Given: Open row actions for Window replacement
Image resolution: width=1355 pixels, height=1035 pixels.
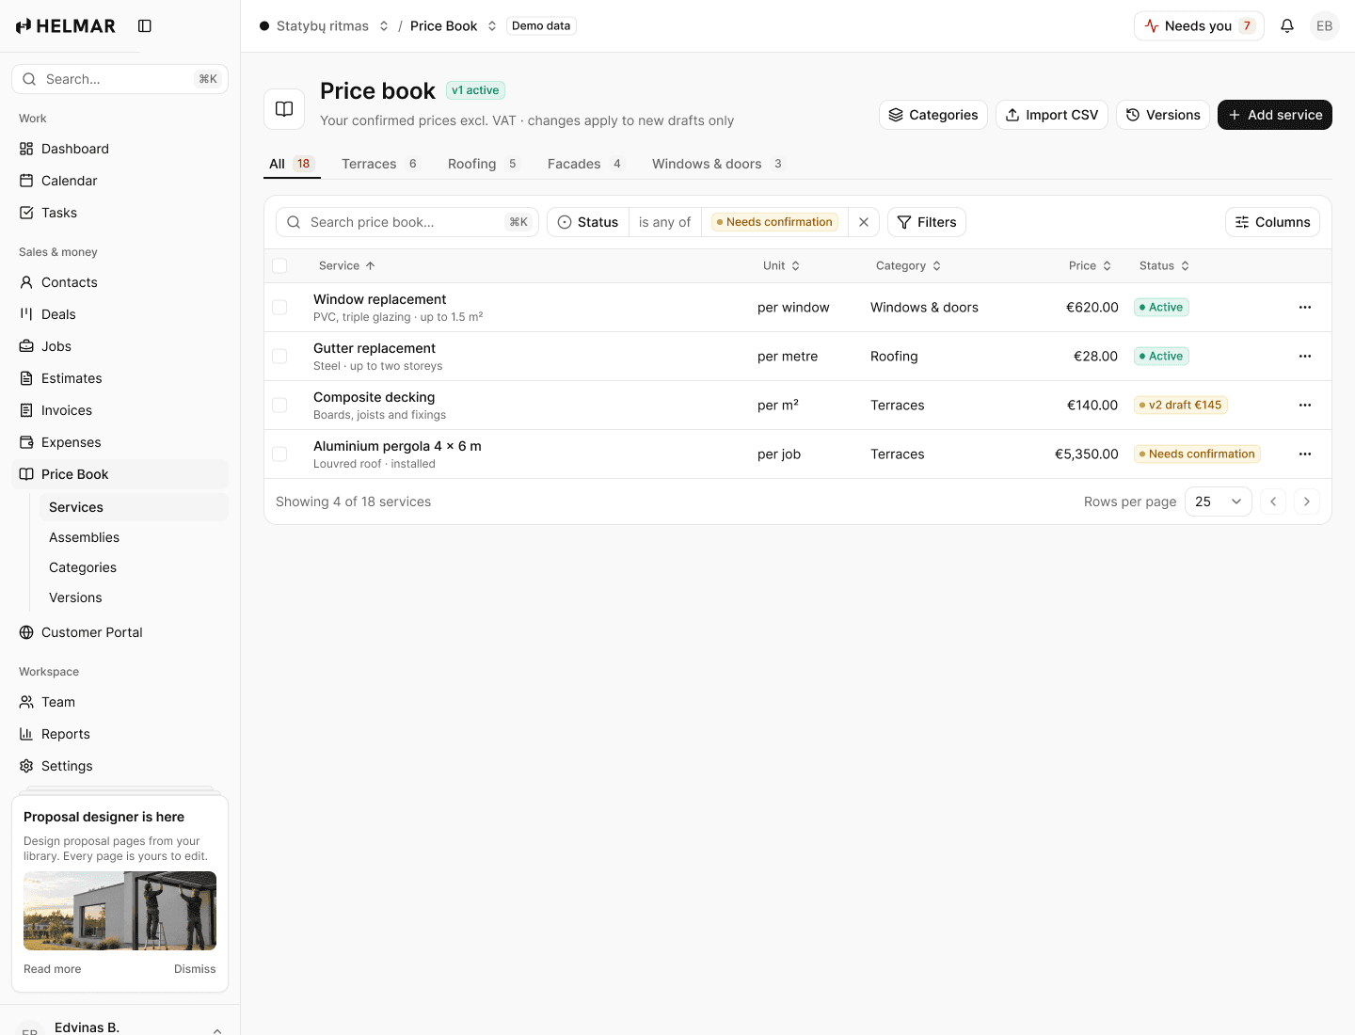Looking at the screenshot, I should coord(1305,308).
